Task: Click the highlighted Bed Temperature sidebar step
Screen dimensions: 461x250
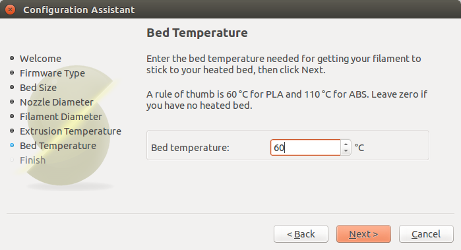Action: click(58, 146)
